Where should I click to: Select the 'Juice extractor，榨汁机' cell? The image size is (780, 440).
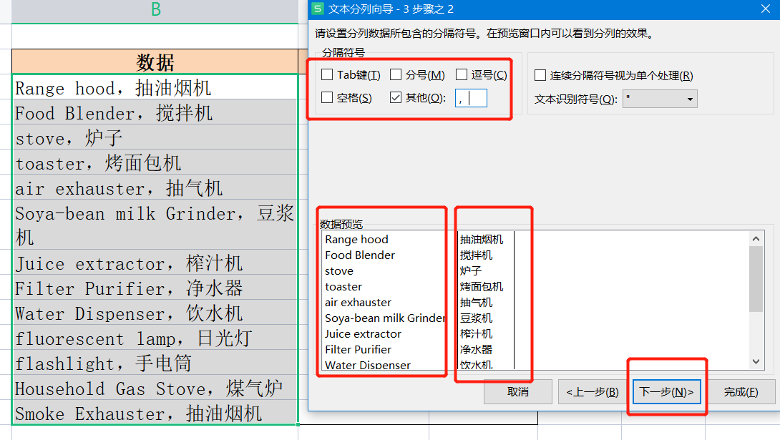155,262
